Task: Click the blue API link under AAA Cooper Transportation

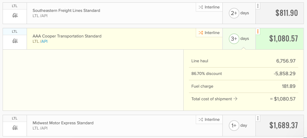Action: tap(44, 41)
